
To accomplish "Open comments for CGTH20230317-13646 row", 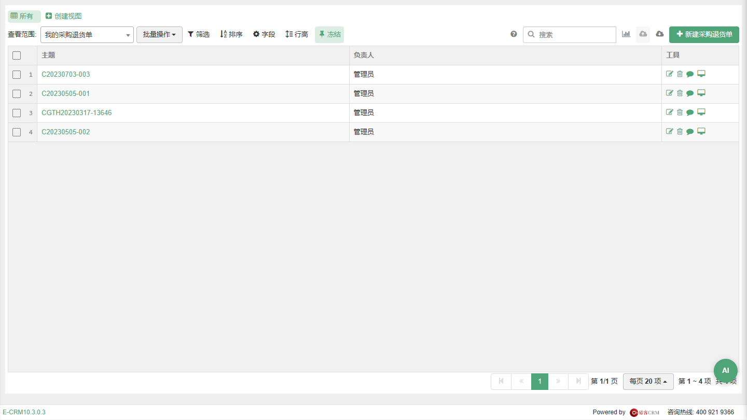I will coord(690,113).
